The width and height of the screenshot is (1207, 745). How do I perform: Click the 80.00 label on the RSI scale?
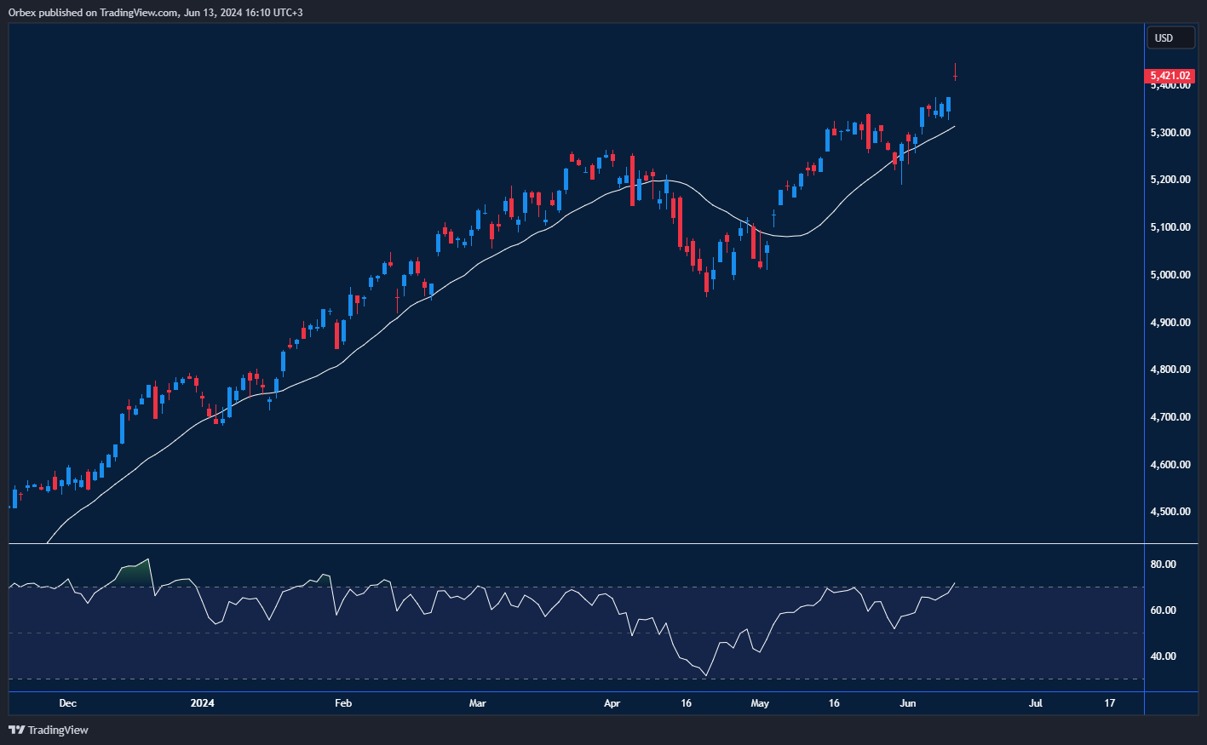(x=1165, y=564)
